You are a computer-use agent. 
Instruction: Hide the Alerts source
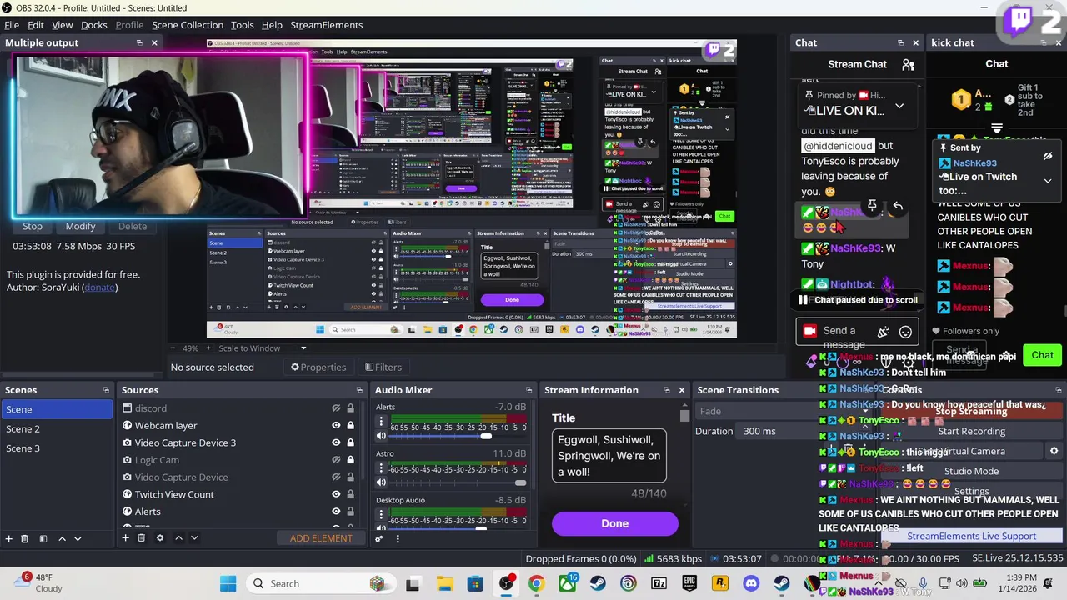(x=336, y=512)
